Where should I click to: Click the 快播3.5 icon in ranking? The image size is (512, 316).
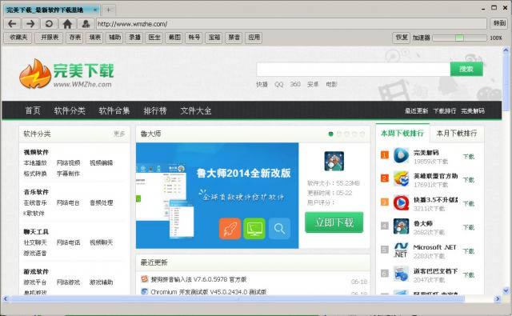pyautogui.click(x=401, y=202)
